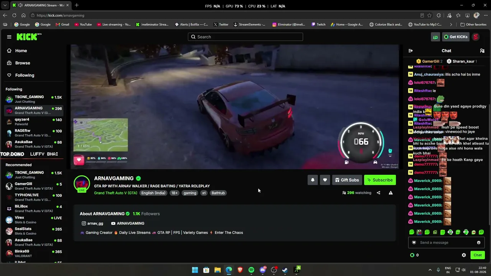This screenshot has height=276, width=491.
Task: Open Steam from the taskbar
Action: pos(285,270)
